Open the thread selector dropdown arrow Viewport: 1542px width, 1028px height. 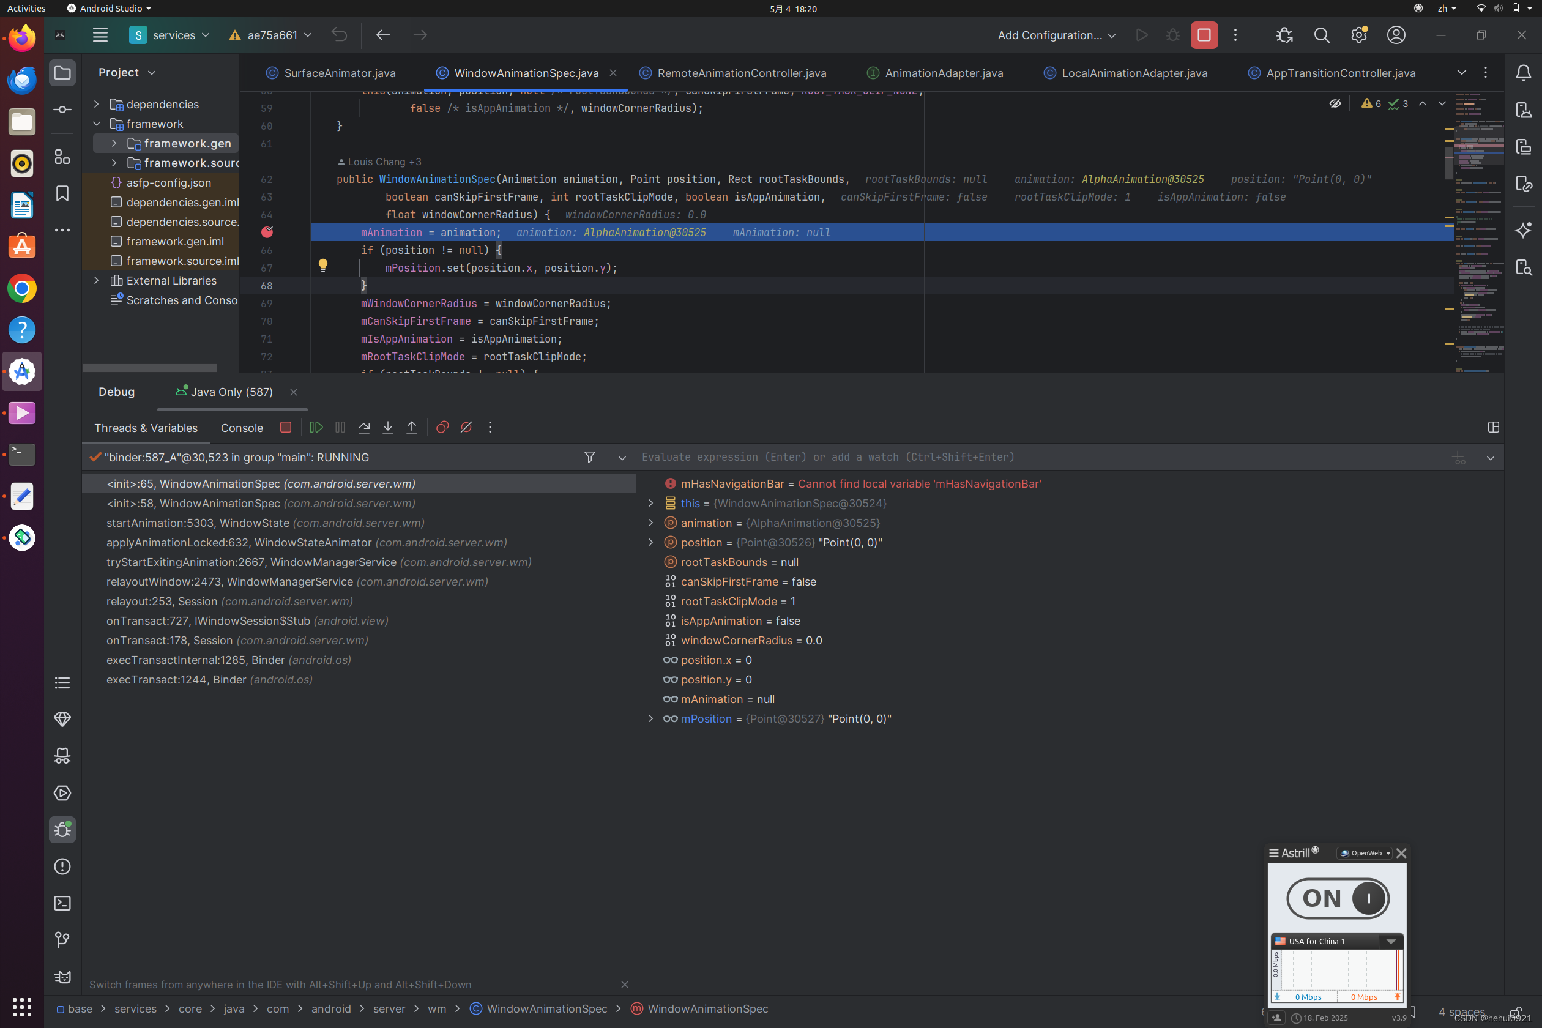[x=622, y=458]
